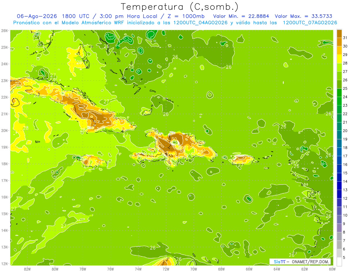Click the "82W" longitude axis label
353x273 pixels.
point(27,269)
